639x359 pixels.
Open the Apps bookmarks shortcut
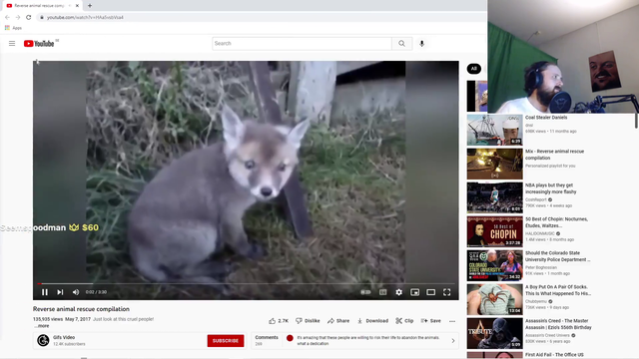(13, 28)
